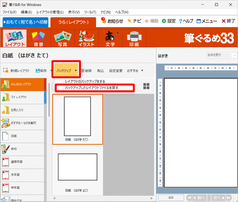Open the 印刷 print icon

point(134,39)
